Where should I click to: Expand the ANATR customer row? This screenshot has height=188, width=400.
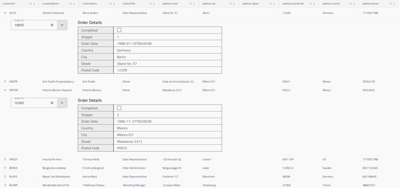click(5, 82)
